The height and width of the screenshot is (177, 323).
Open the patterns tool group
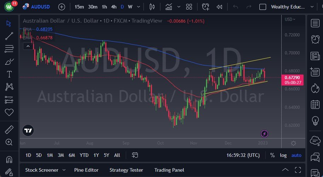(x=9, y=87)
